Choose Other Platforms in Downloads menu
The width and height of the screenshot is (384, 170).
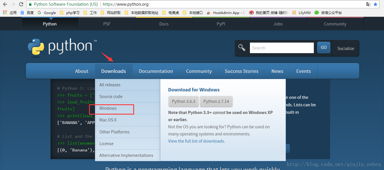pos(128,132)
